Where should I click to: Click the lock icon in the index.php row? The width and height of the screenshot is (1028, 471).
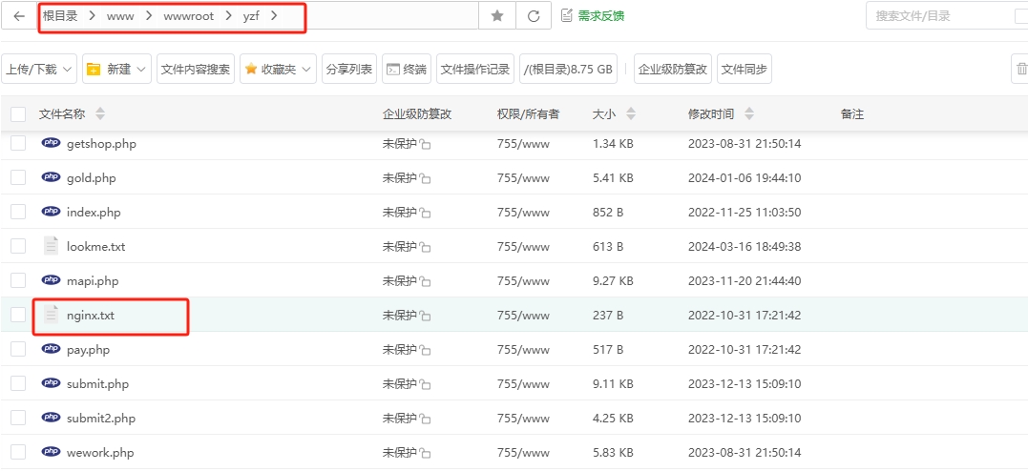coord(426,213)
